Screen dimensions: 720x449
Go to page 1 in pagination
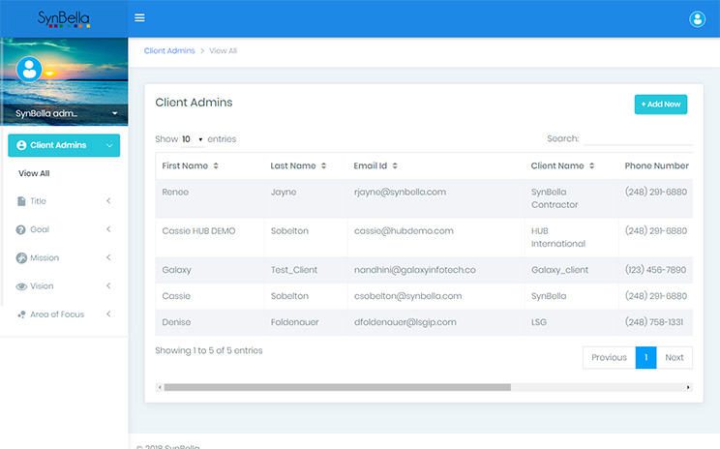(x=646, y=358)
